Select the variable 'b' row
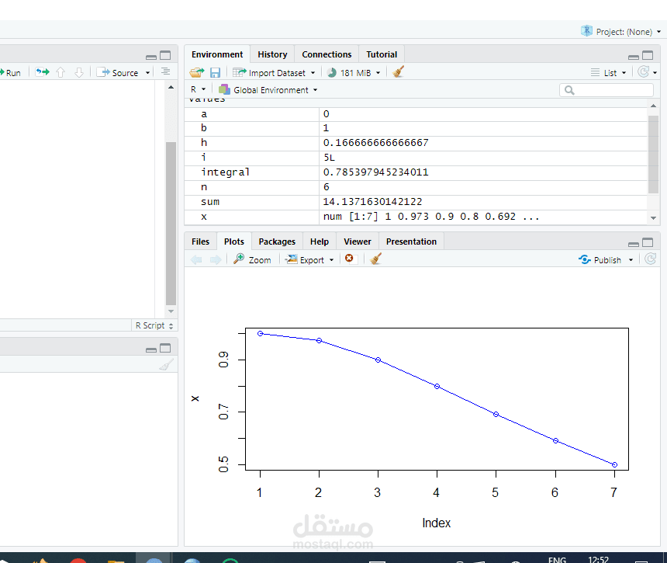This screenshot has height=563, width=667. click(416, 128)
